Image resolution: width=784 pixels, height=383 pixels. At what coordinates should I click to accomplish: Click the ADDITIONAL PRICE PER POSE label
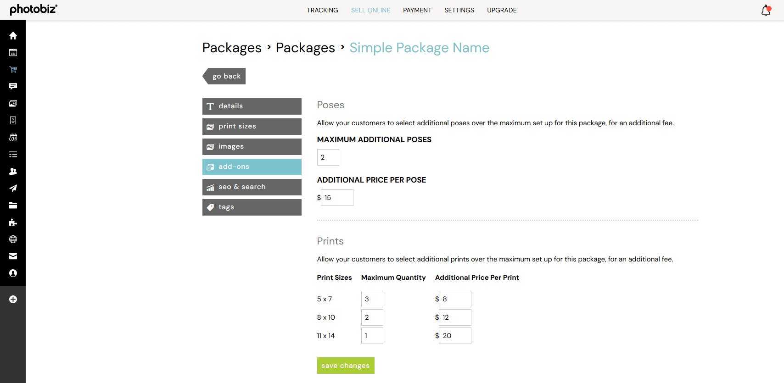coord(371,180)
